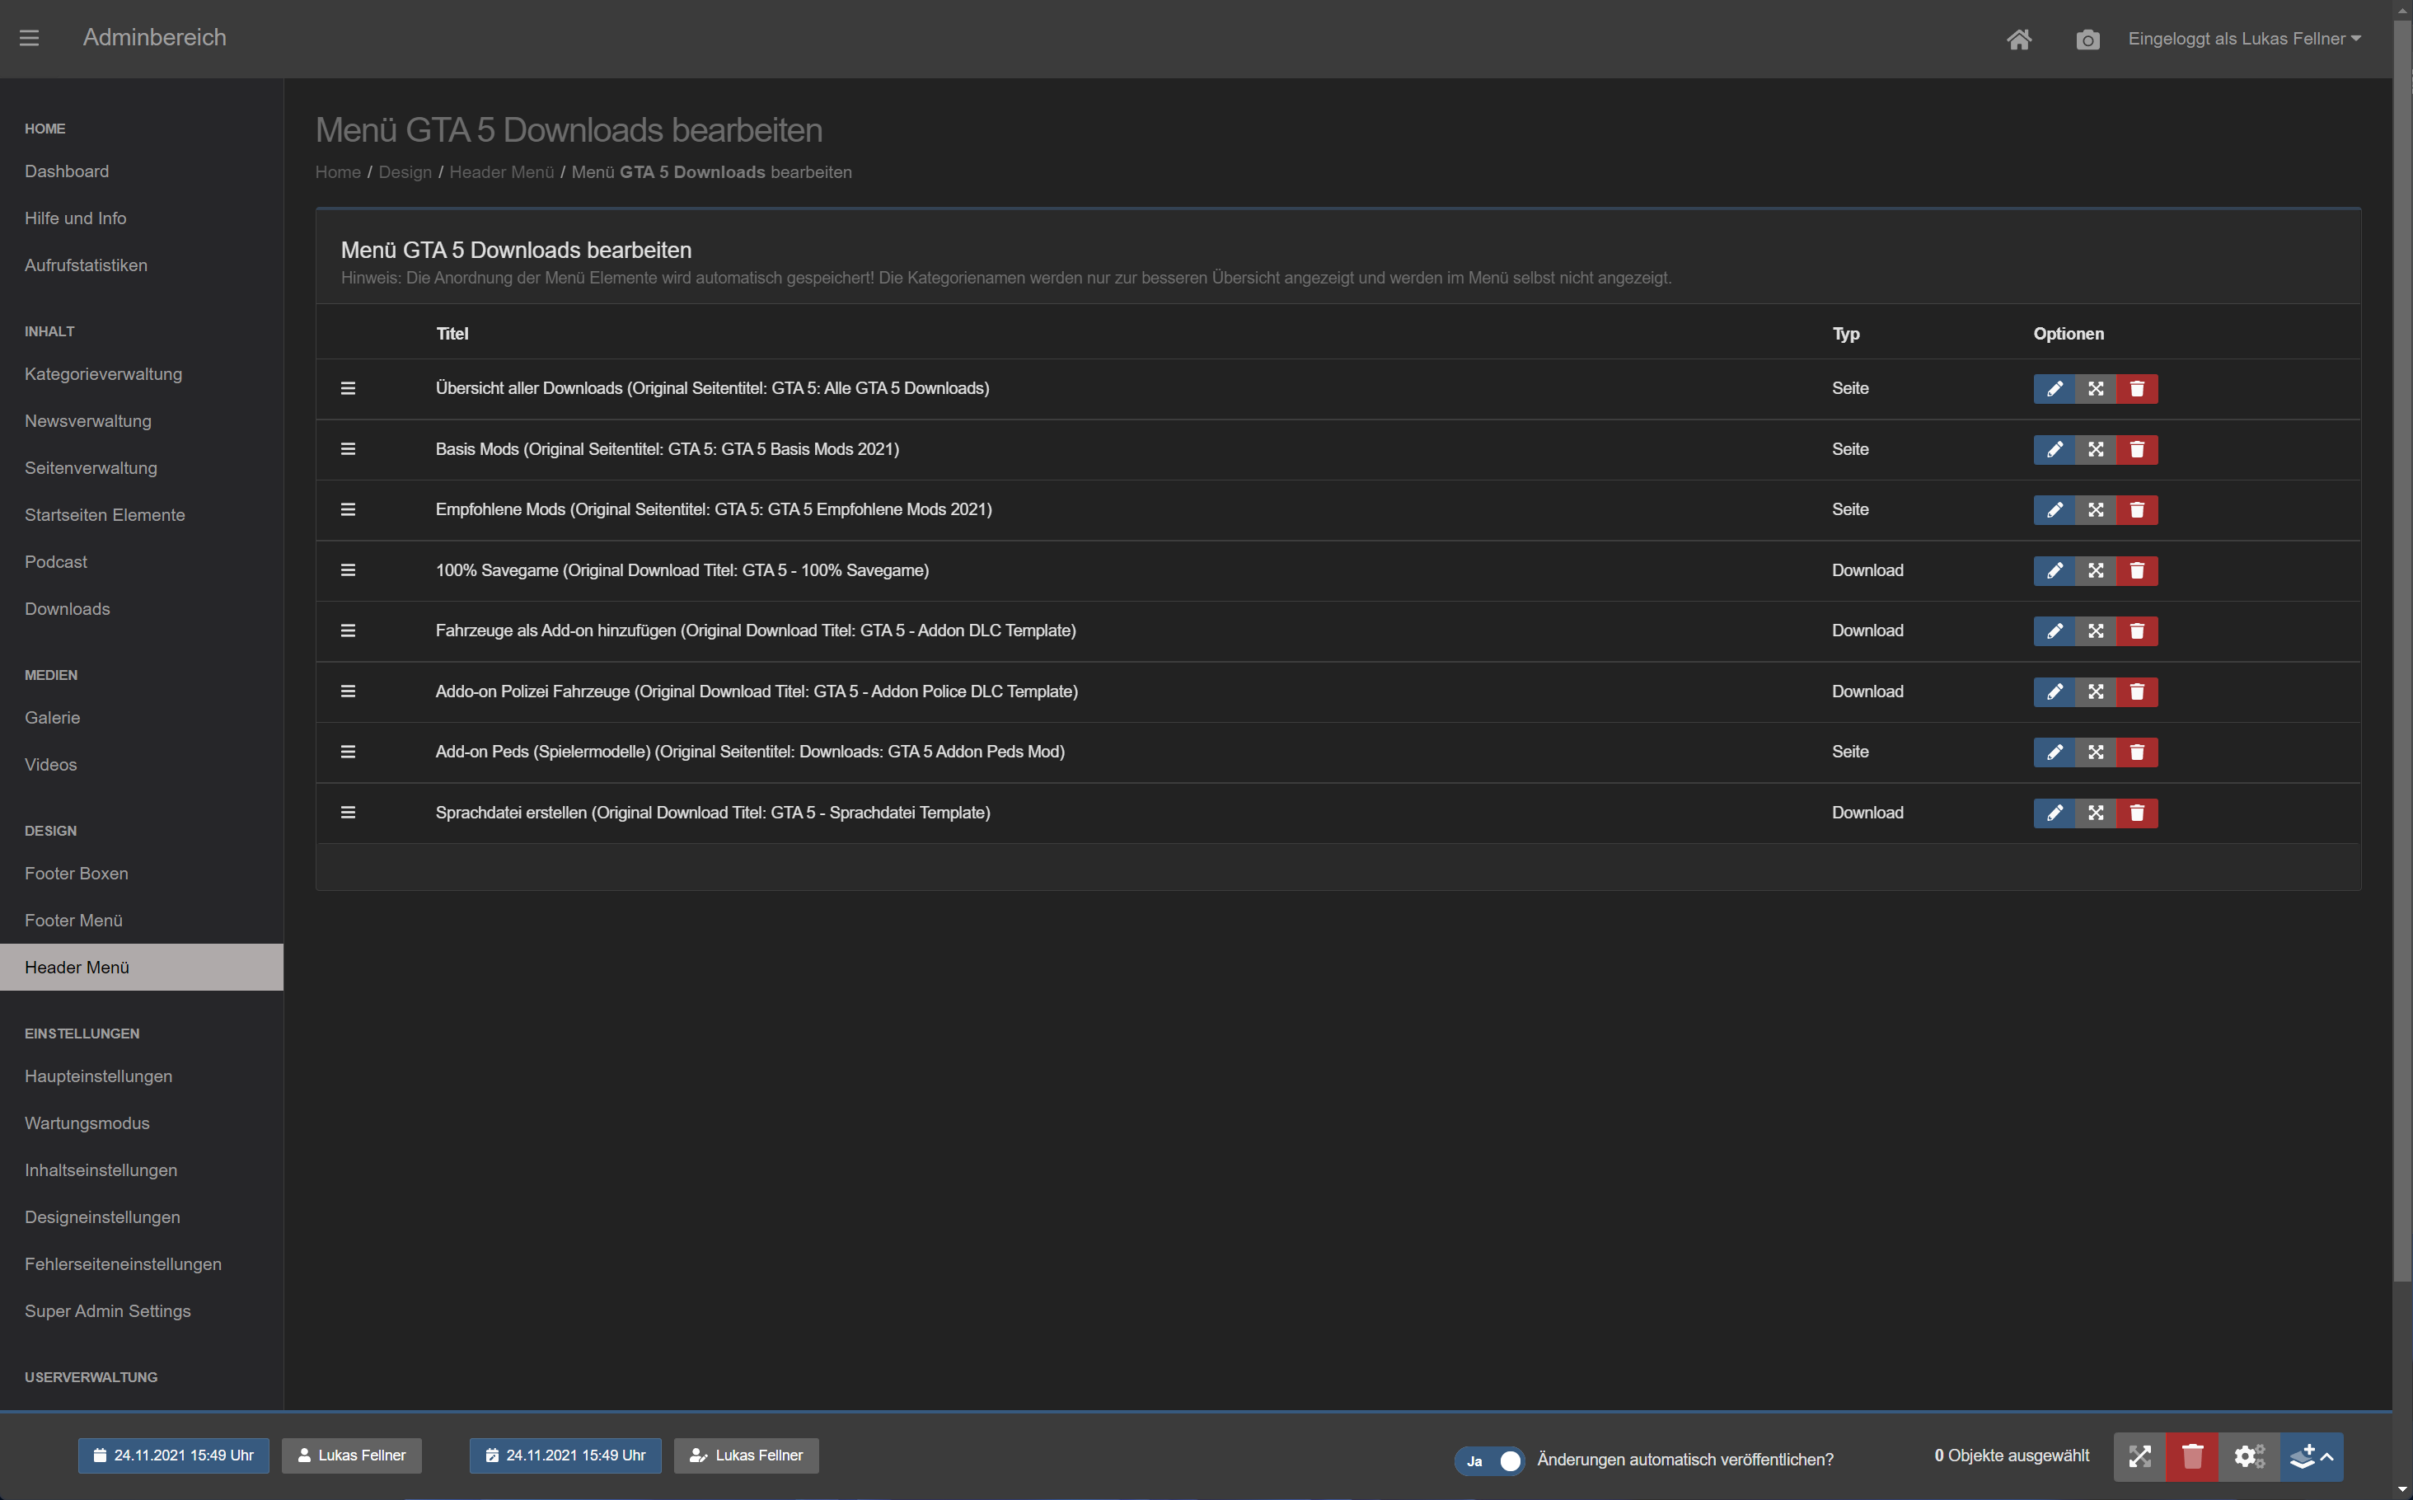Grab drag handle of Sprachdatei erstellen row
The height and width of the screenshot is (1500, 2413).
click(x=348, y=813)
